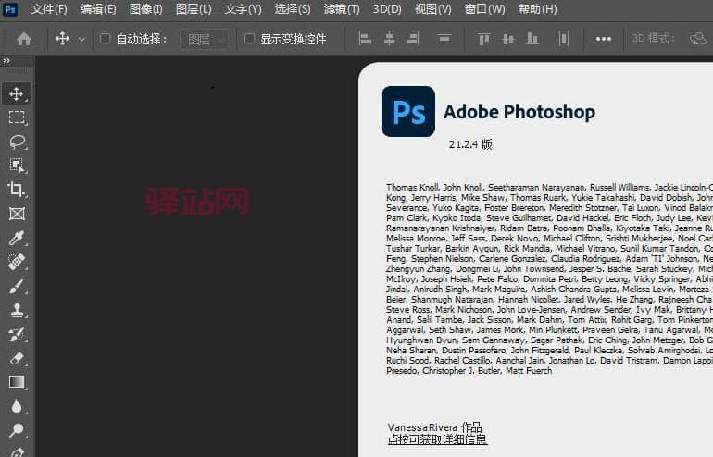713x457 pixels.
Task: Enable the 自动选择 checkbox
Action: point(105,39)
